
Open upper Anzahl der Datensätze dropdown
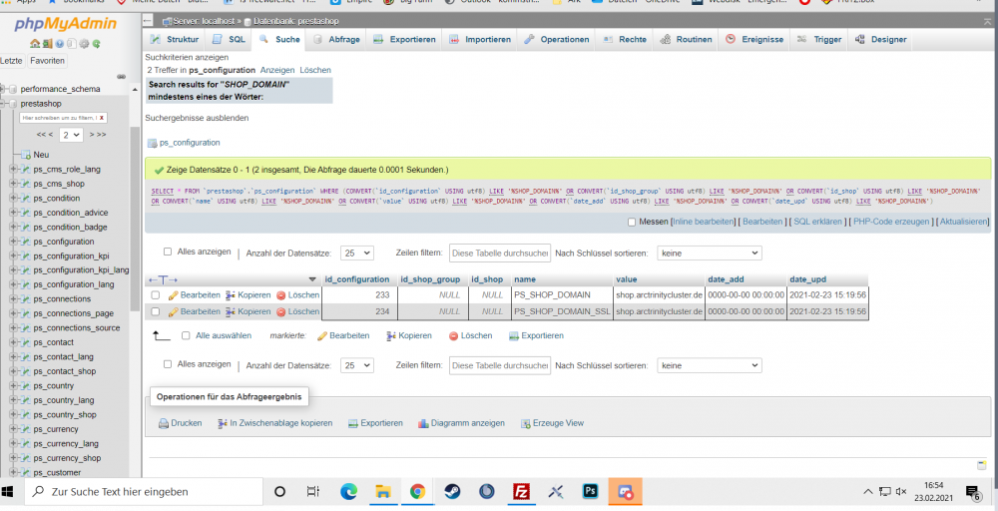[x=357, y=254]
